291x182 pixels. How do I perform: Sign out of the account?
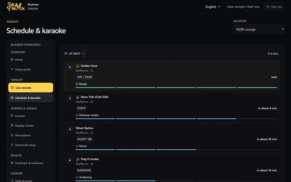(x=274, y=7)
